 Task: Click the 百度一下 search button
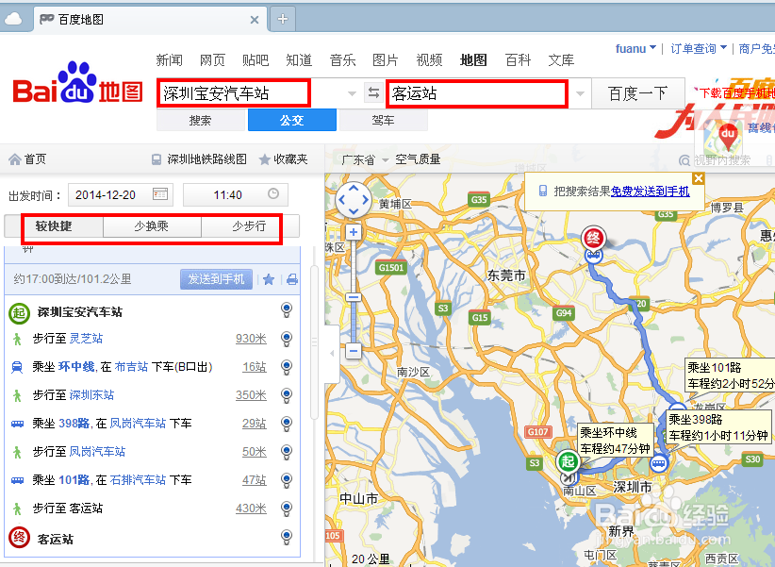(x=638, y=93)
